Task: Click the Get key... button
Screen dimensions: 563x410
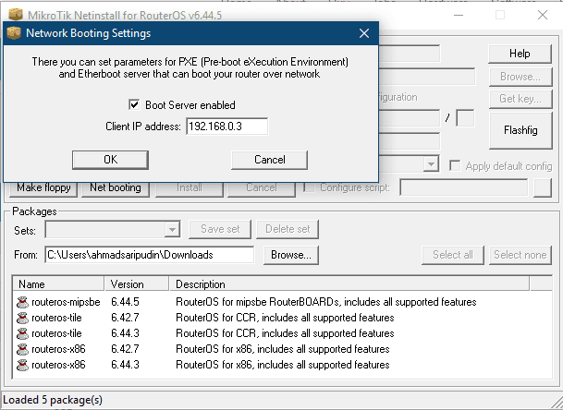Action: coord(520,99)
